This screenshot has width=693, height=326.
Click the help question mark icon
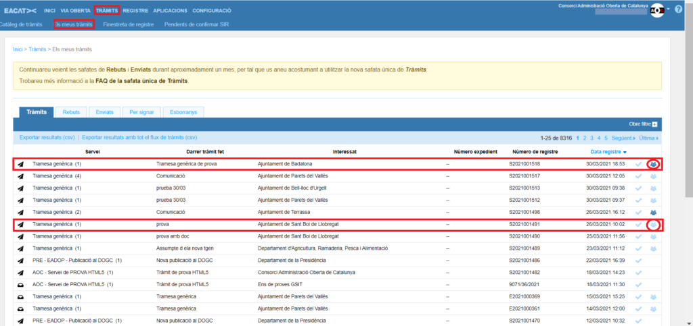click(x=679, y=9)
